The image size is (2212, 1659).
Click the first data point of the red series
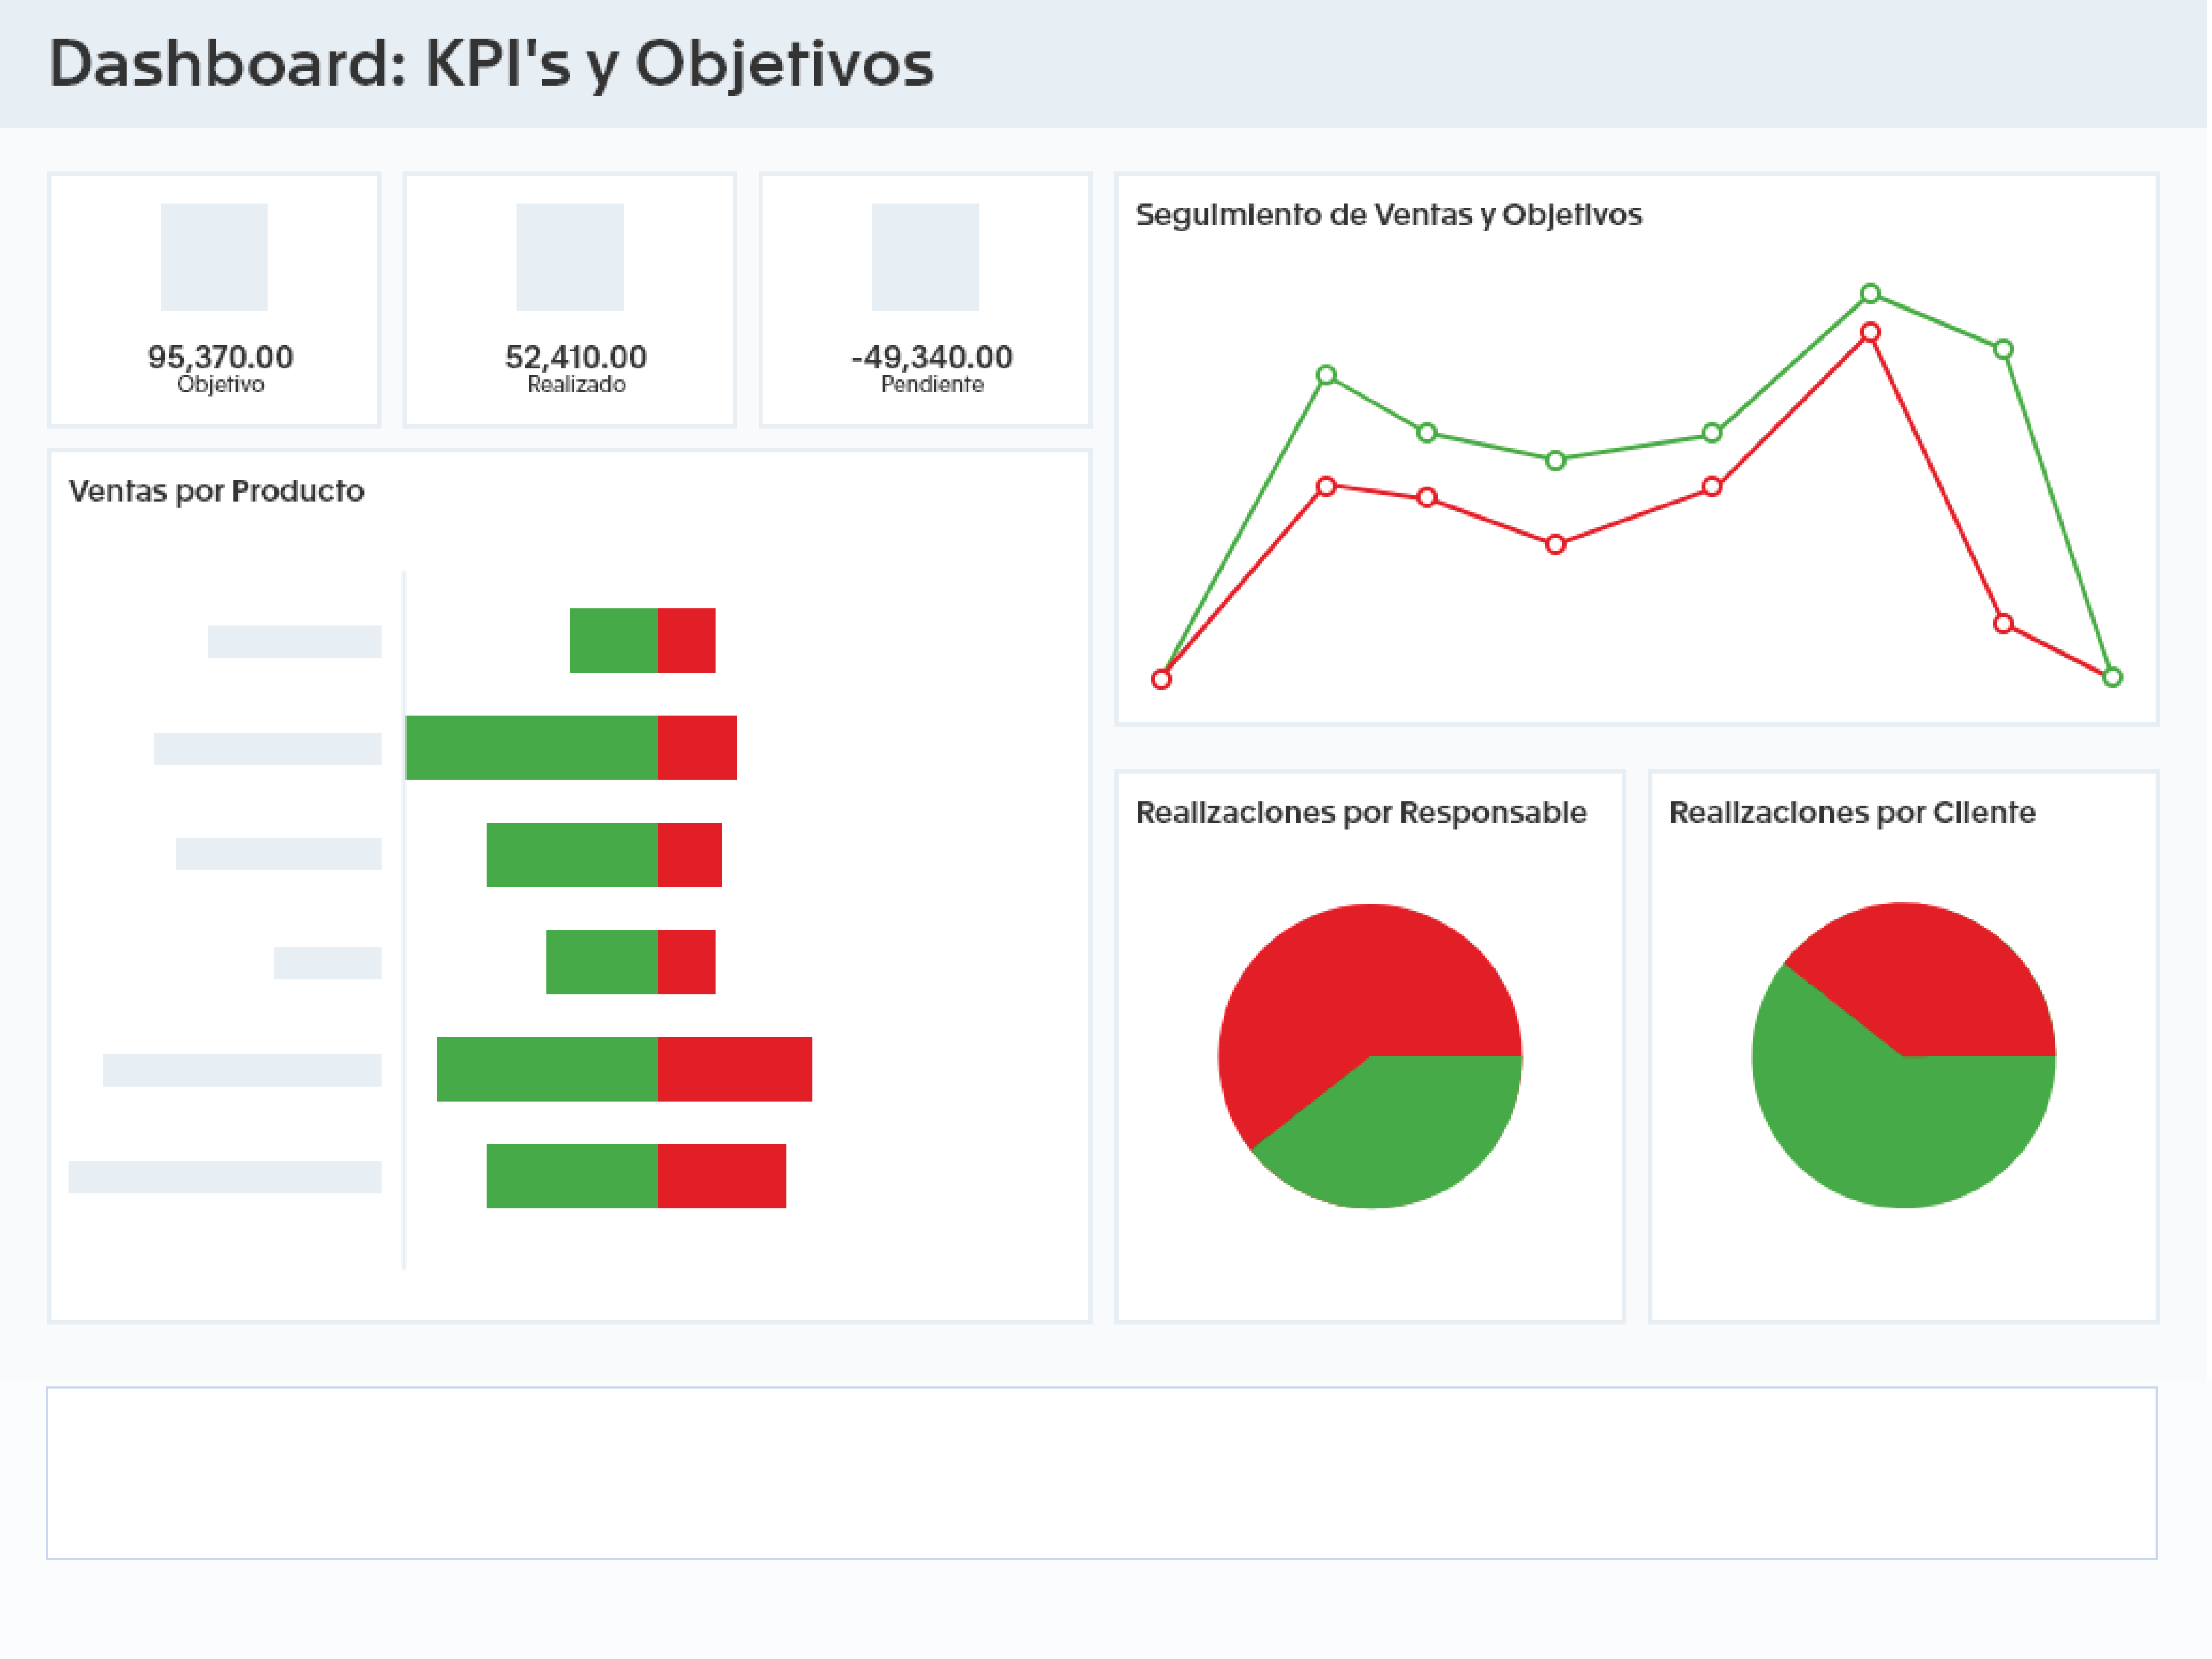[x=1161, y=679]
